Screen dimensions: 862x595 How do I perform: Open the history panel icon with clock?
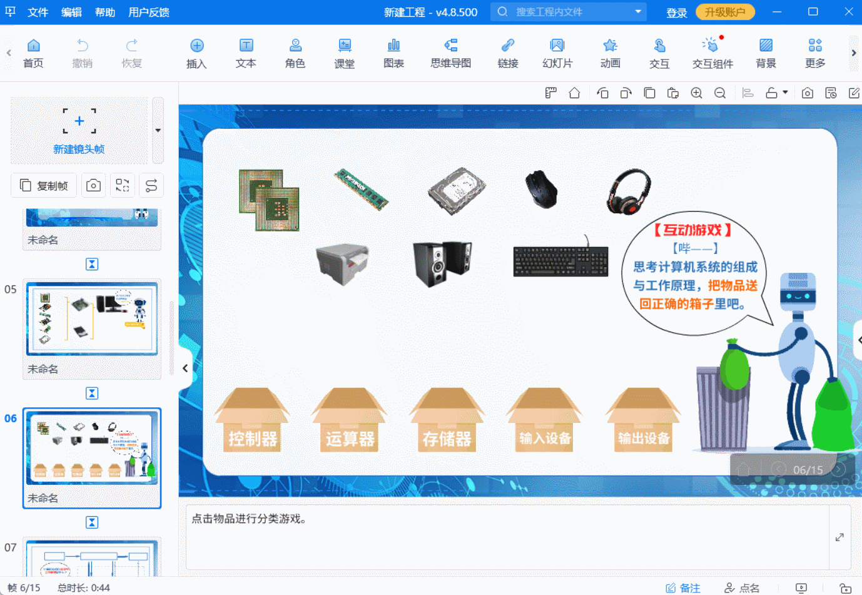(831, 93)
